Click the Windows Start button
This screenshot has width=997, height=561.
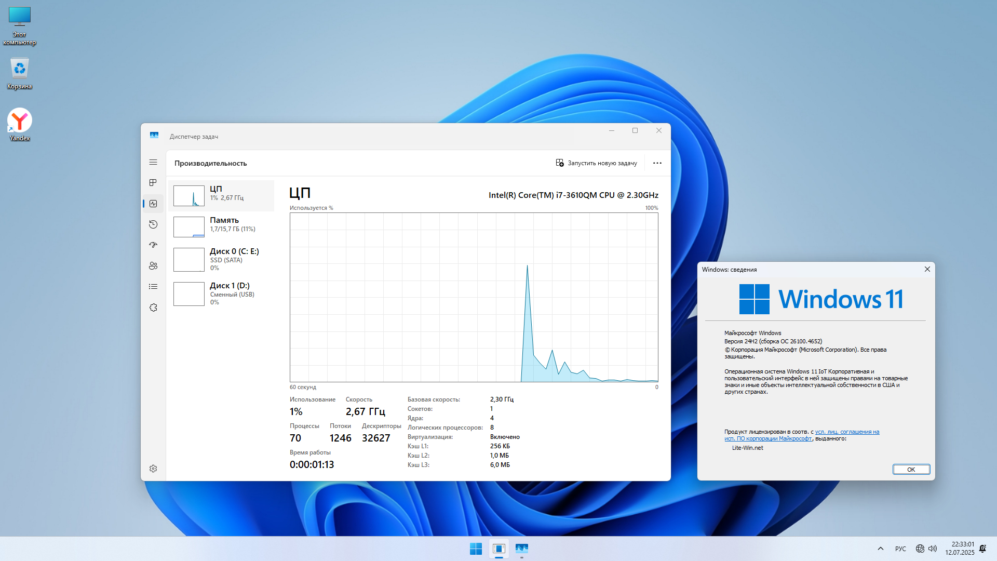click(x=476, y=549)
